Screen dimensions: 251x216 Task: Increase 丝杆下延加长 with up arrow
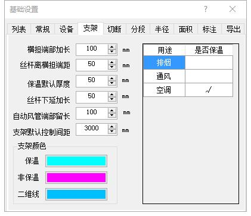coord(112,95)
